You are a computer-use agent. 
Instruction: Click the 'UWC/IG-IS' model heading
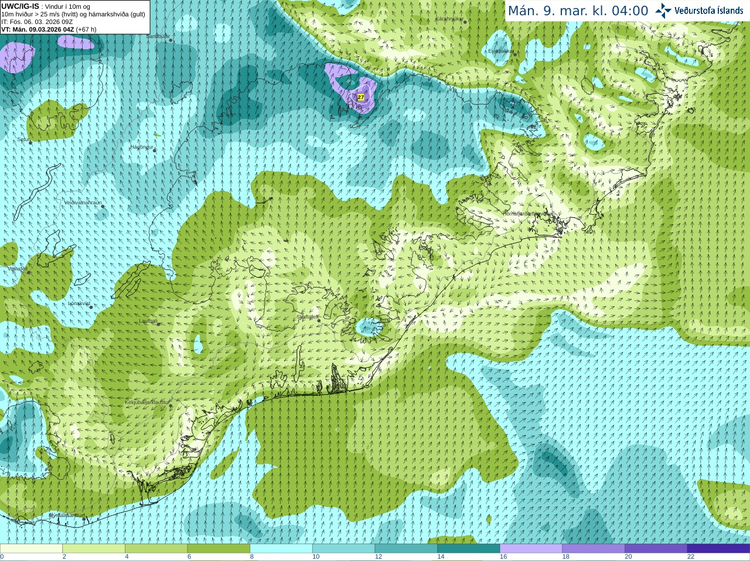(20, 6)
